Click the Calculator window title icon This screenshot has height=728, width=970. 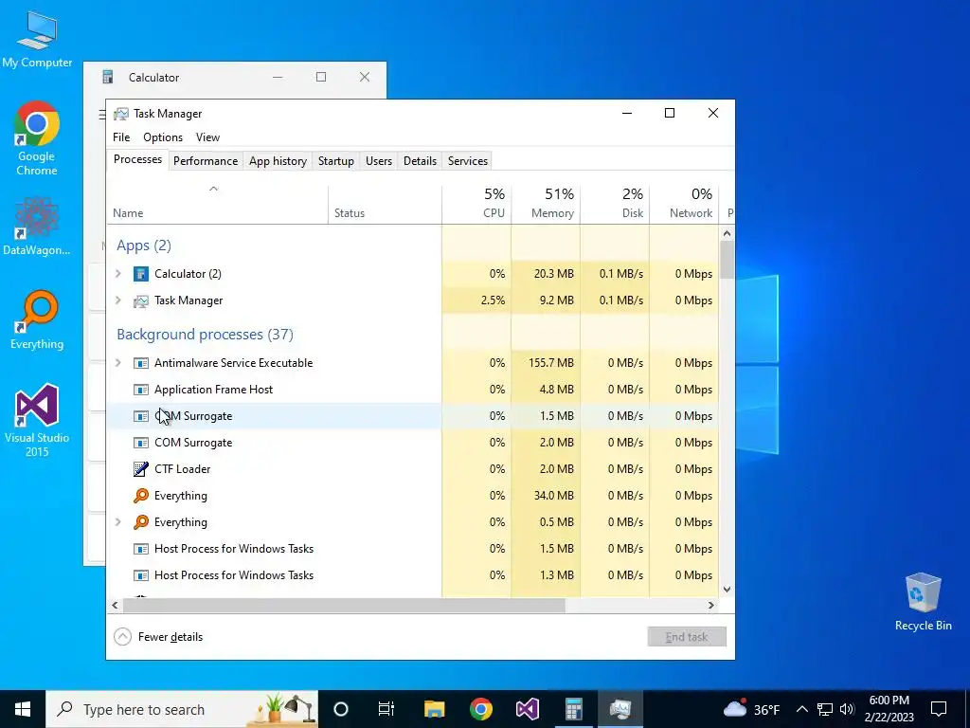pyautogui.click(x=108, y=77)
